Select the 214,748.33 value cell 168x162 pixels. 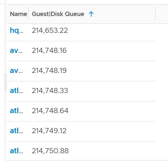(x=50, y=90)
